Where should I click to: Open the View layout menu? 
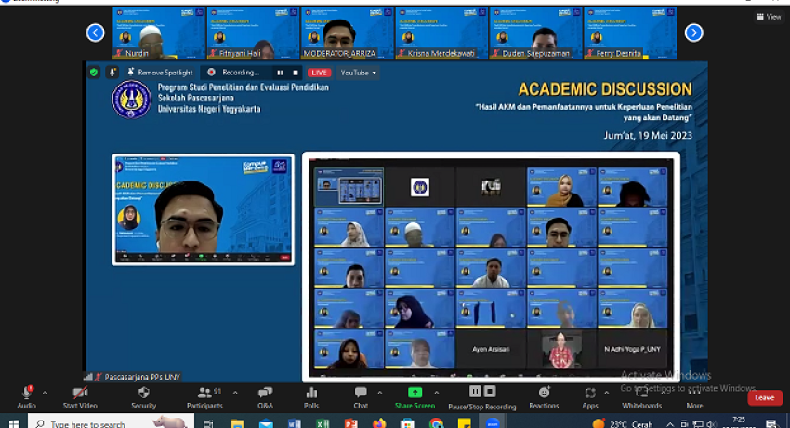coord(769,17)
